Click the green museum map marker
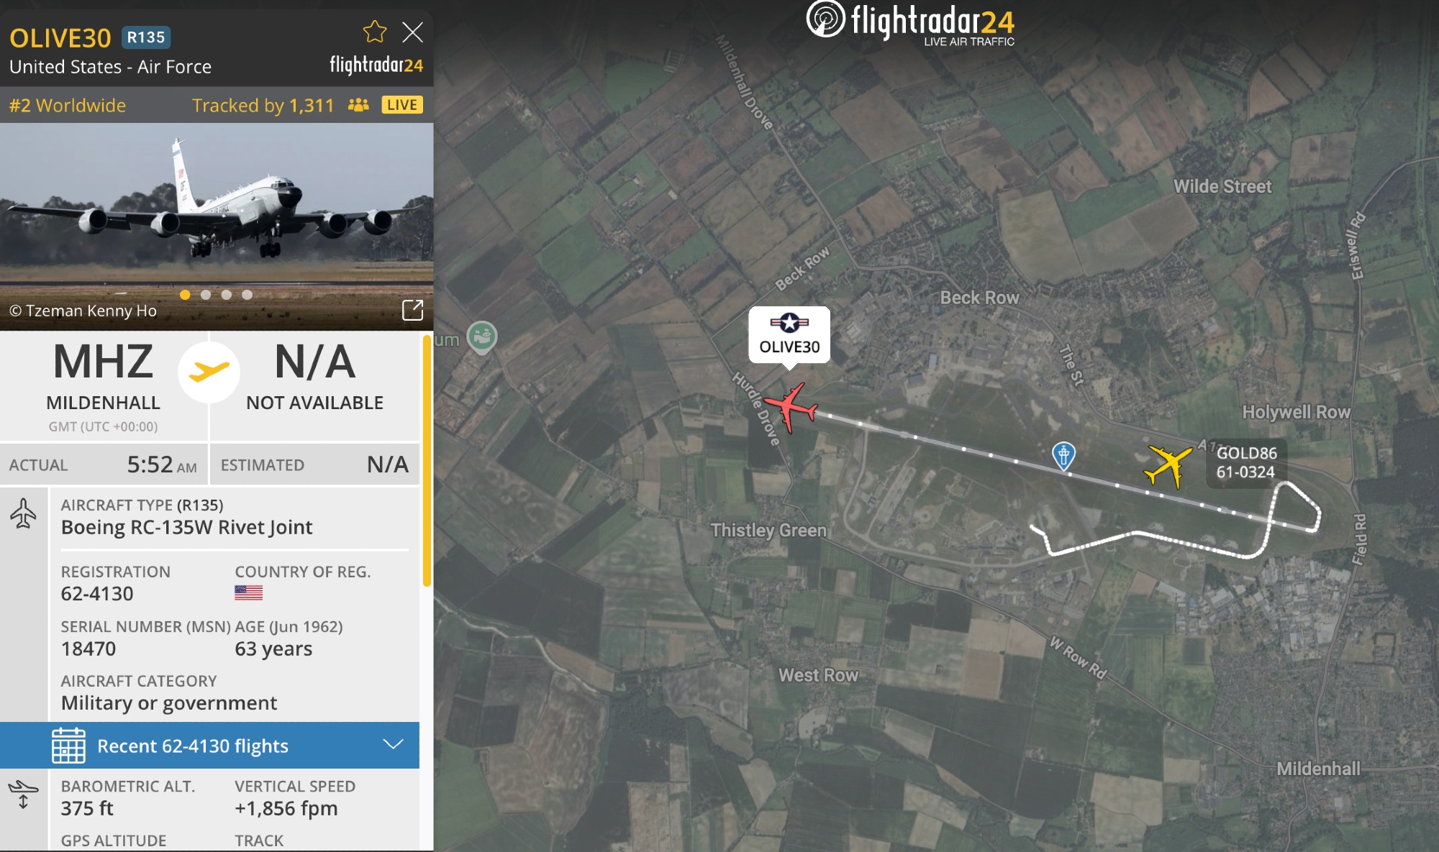Screen dimensions: 1439x852 tap(482, 337)
